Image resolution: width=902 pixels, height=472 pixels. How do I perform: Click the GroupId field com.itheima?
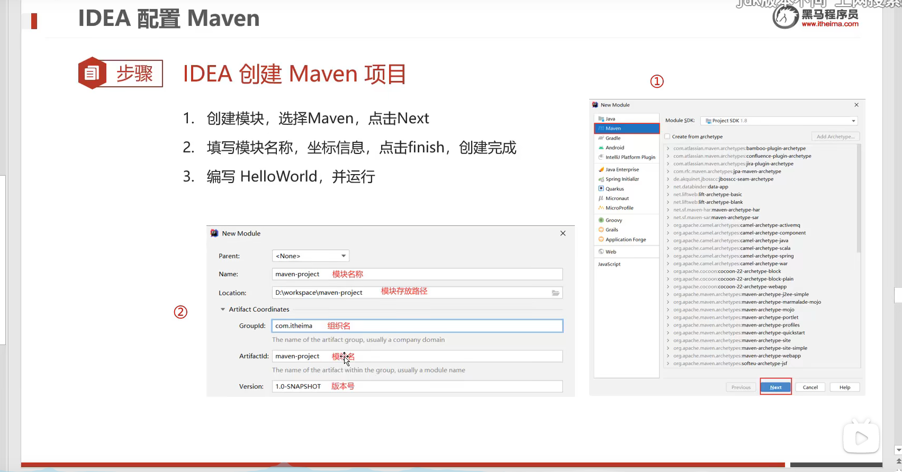(x=417, y=326)
